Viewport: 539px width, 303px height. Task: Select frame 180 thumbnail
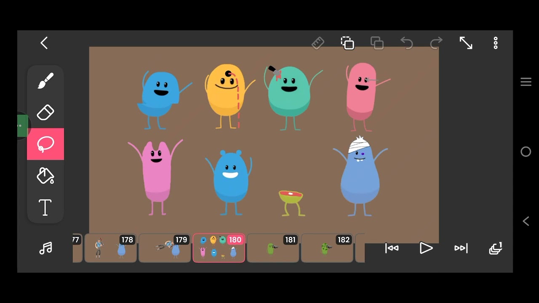pyautogui.click(x=219, y=248)
